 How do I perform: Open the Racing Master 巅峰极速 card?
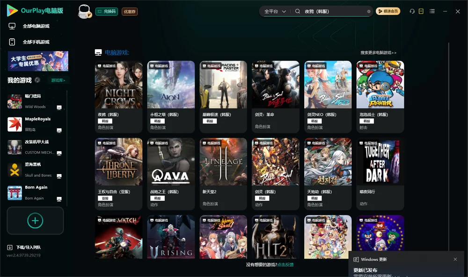[x=223, y=97]
